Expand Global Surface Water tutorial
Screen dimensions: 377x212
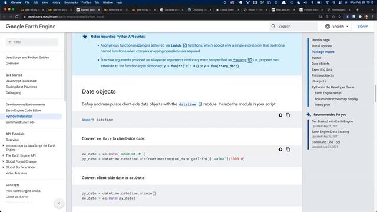pos(3,167)
